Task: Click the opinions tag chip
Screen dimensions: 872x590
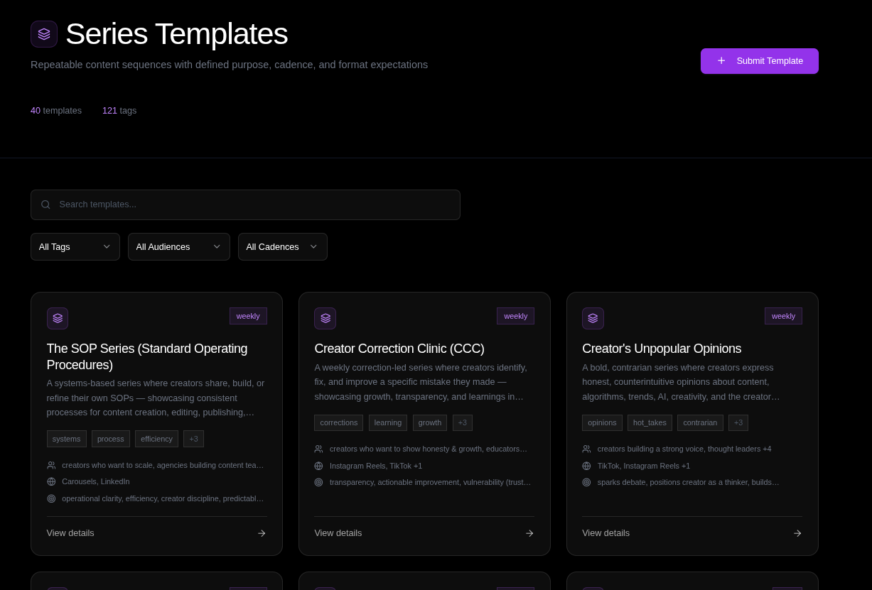Action: (602, 423)
